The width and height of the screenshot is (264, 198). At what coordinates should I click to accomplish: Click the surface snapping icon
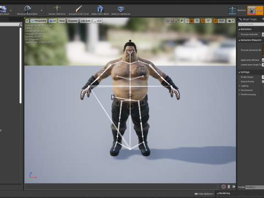tap(187, 21)
